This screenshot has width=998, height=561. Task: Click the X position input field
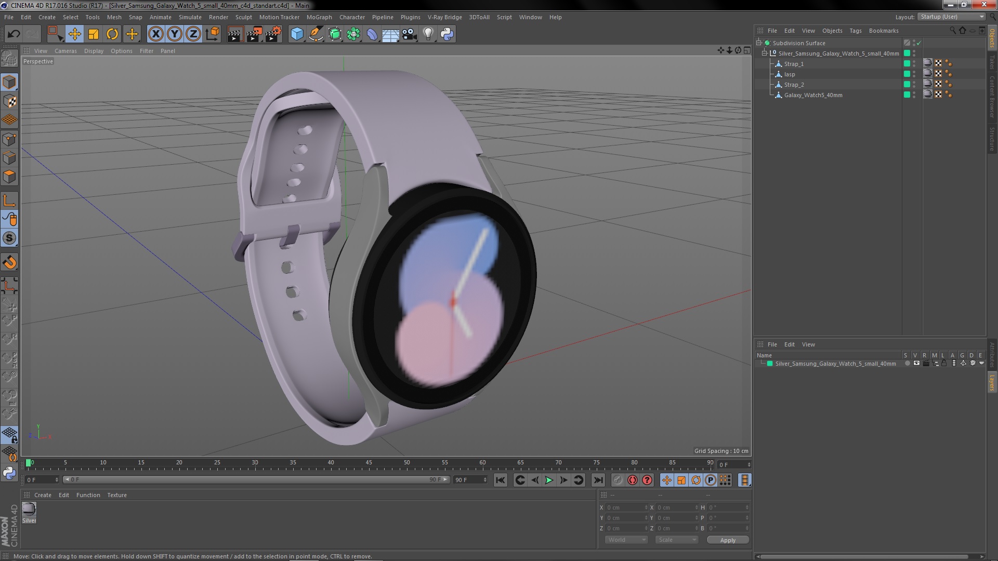point(626,507)
